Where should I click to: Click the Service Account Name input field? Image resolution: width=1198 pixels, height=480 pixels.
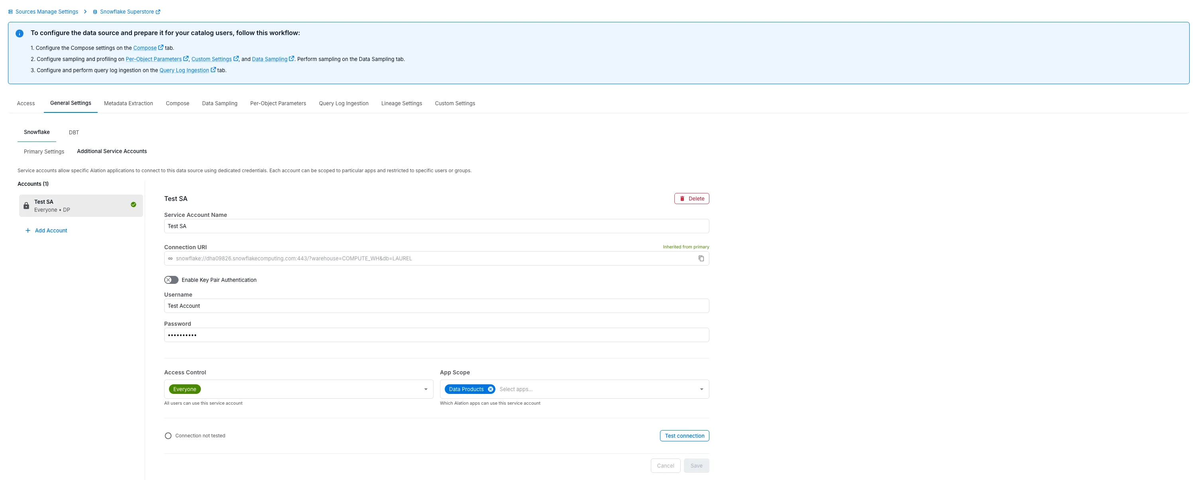(436, 226)
